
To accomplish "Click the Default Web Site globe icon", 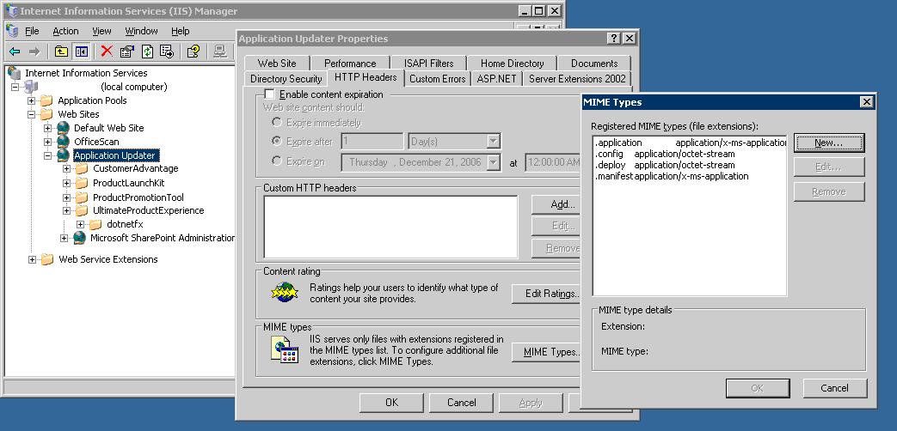I will coord(64,128).
